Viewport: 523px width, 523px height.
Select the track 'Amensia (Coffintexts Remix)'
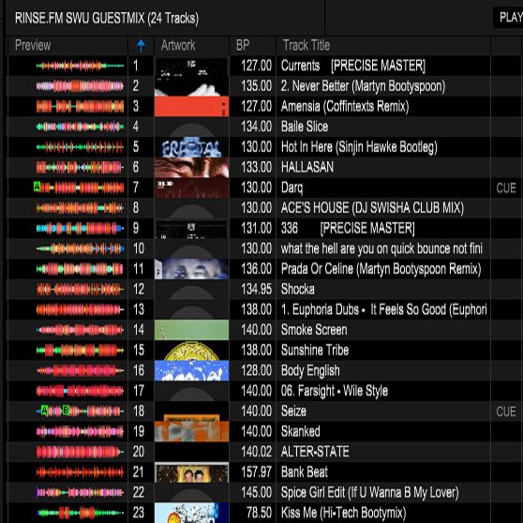point(345,107)
